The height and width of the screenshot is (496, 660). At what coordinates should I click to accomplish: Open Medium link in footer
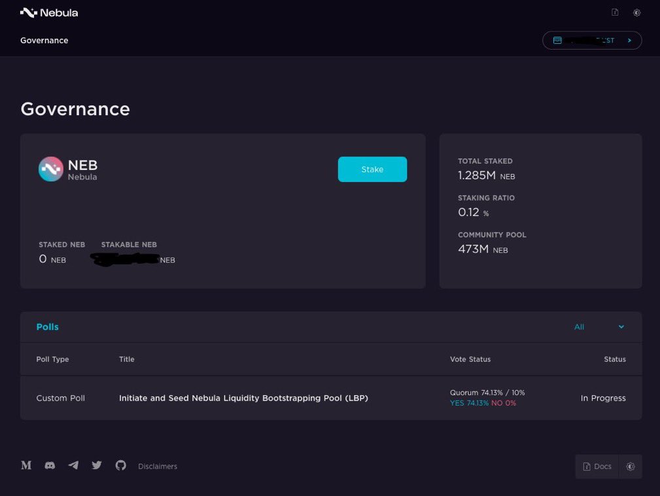tap(26, 465)
